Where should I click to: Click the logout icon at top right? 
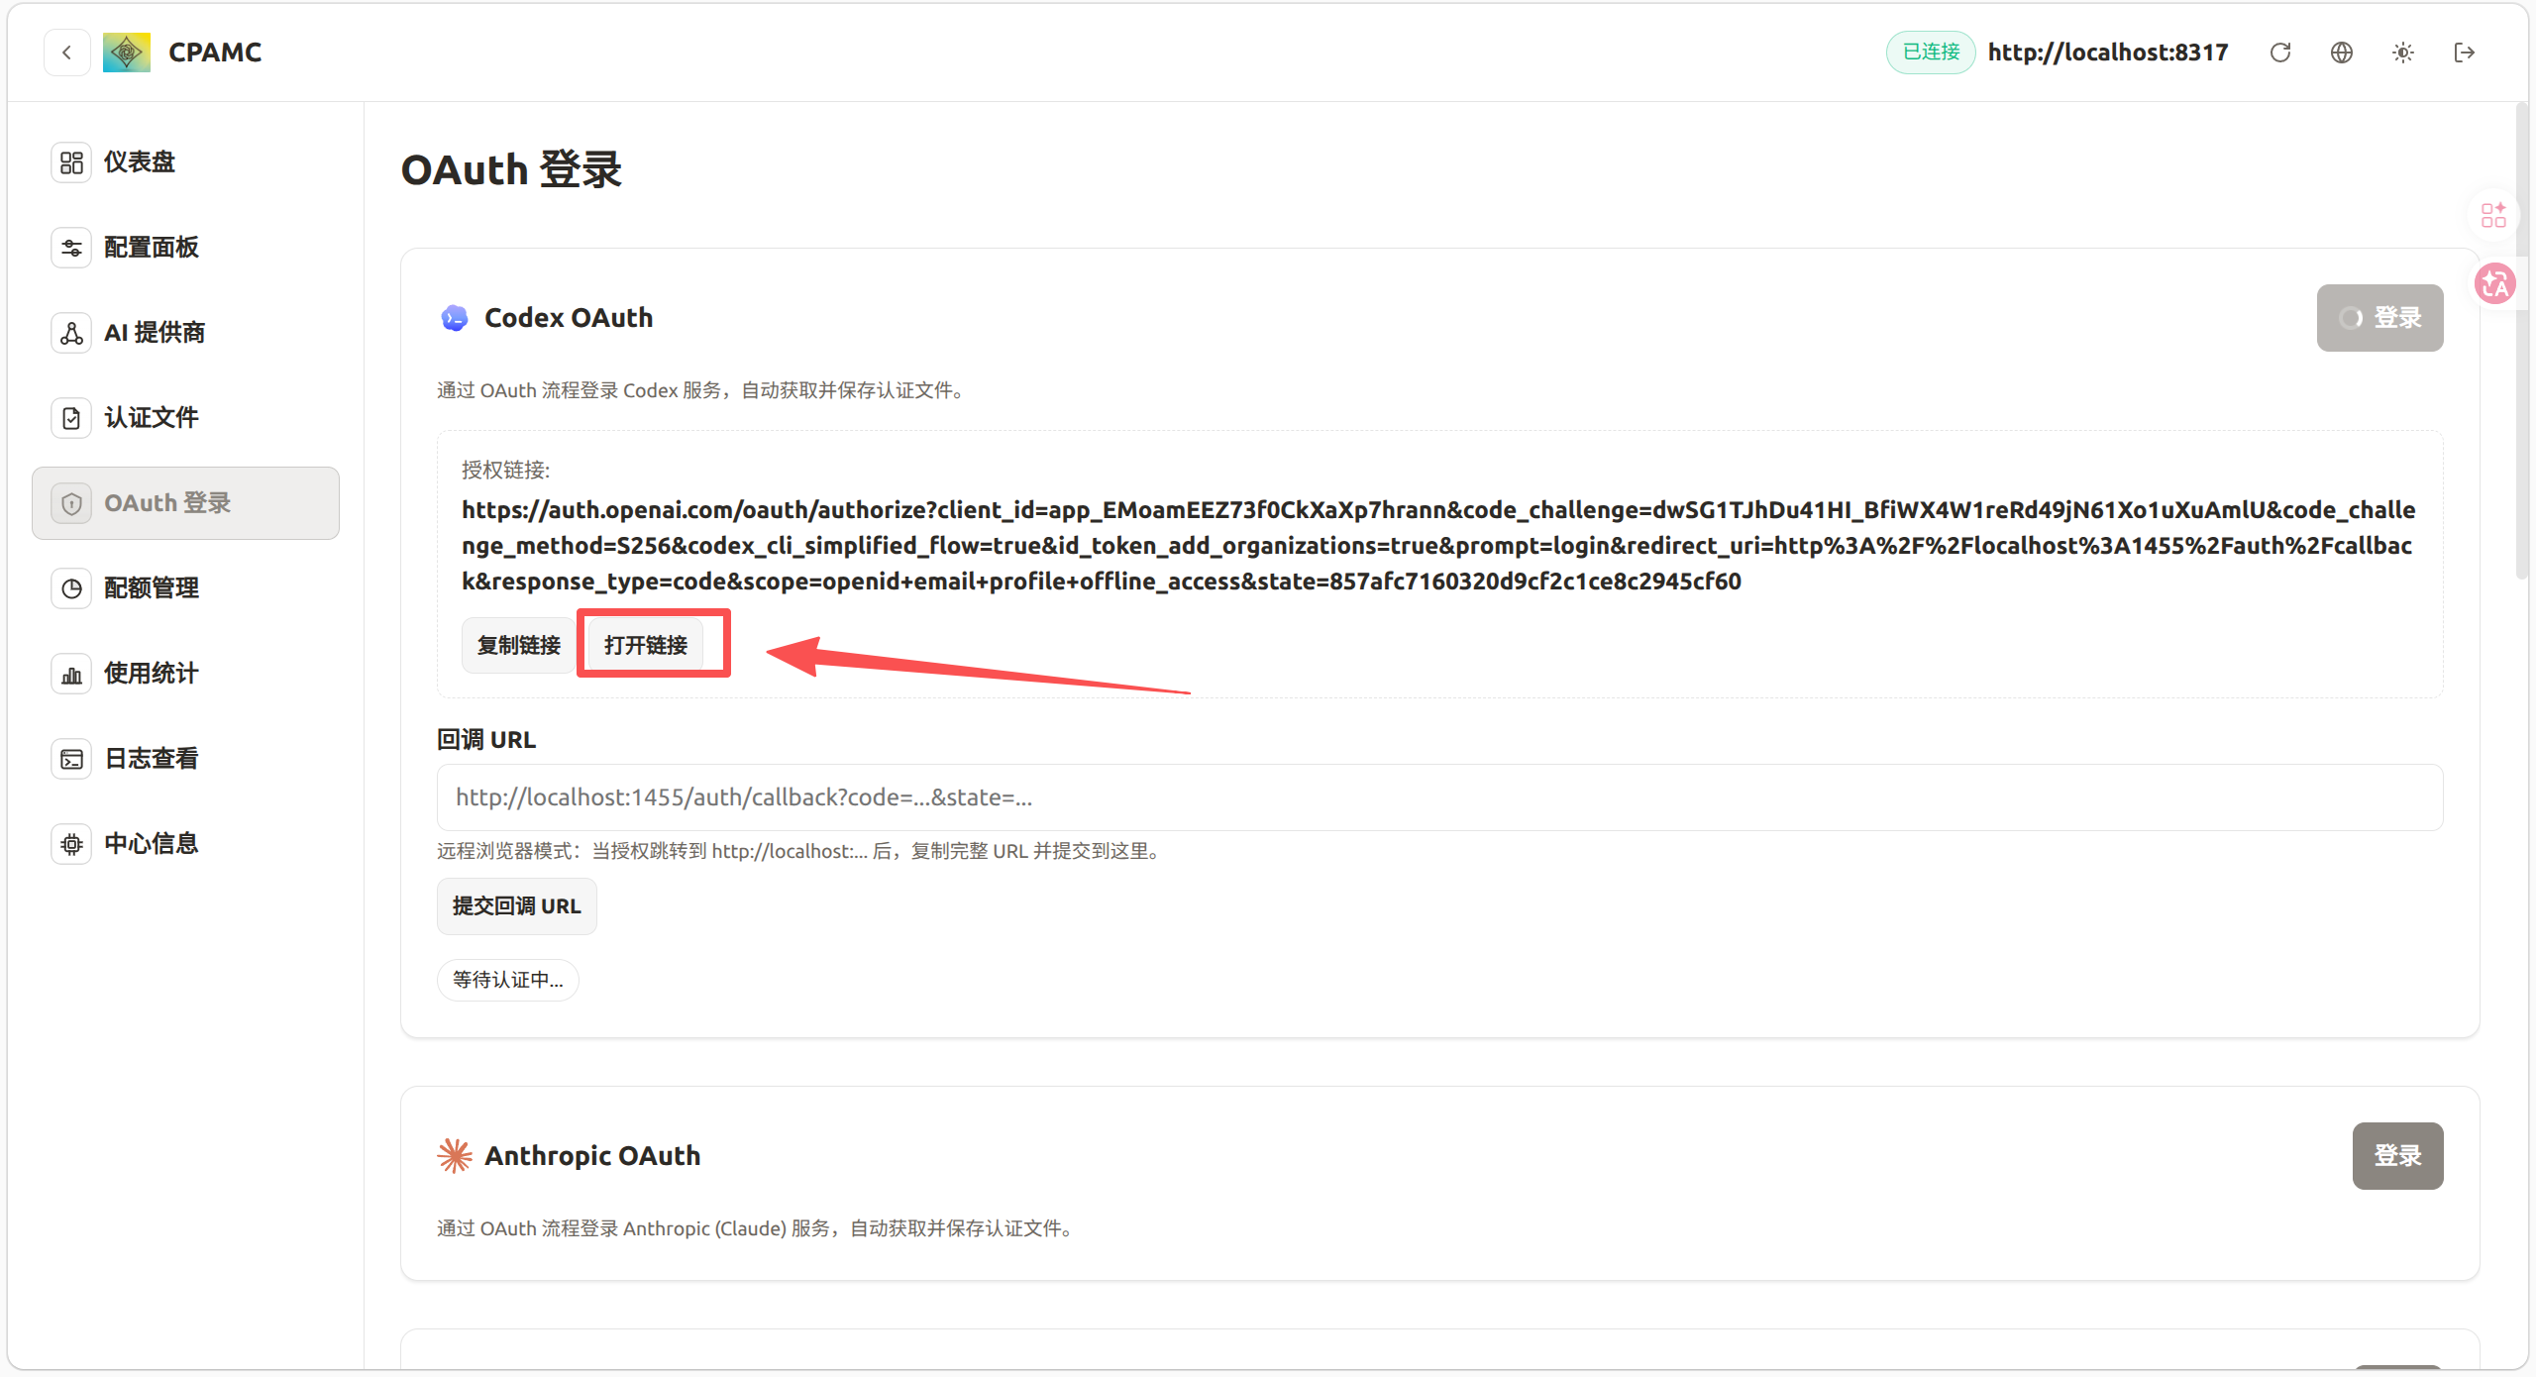point(2465,53)
